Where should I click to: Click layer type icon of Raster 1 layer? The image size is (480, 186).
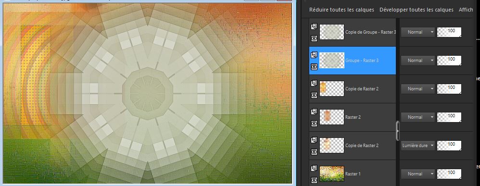click(x=314, y=169)
